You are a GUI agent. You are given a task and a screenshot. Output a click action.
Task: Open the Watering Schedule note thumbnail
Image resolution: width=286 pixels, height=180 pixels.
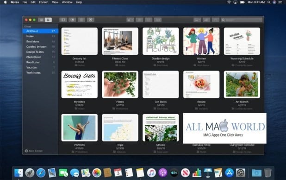[x=242, y=41]
